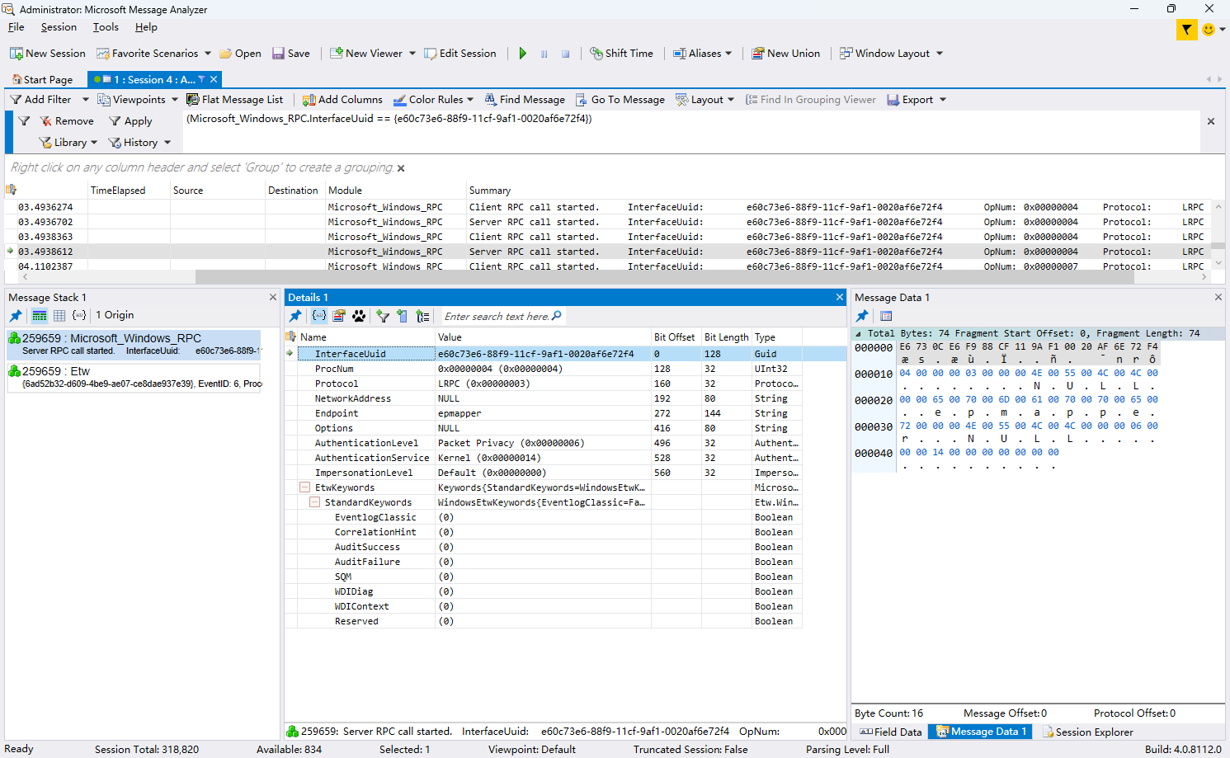Open the Aliases dropdown
Image resolution: width=1230 pixels, height=758 pixels.
tap(728, 54)
